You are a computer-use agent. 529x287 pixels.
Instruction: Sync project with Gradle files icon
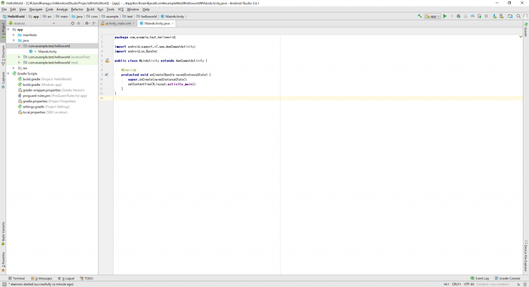tap(494, 16)
